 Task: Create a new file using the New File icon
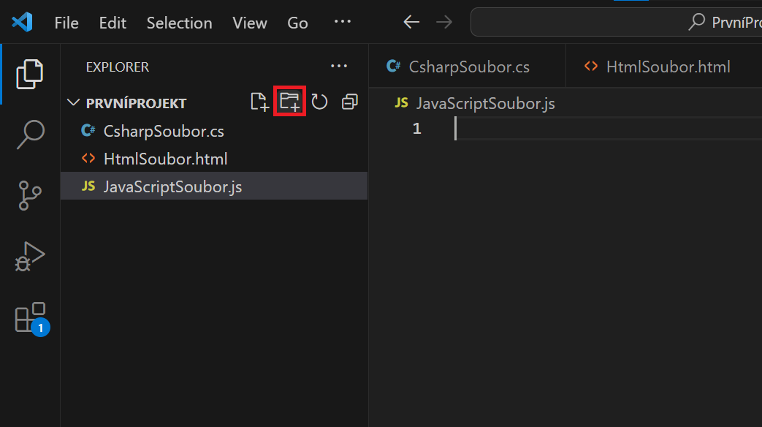tap(259, 102)
